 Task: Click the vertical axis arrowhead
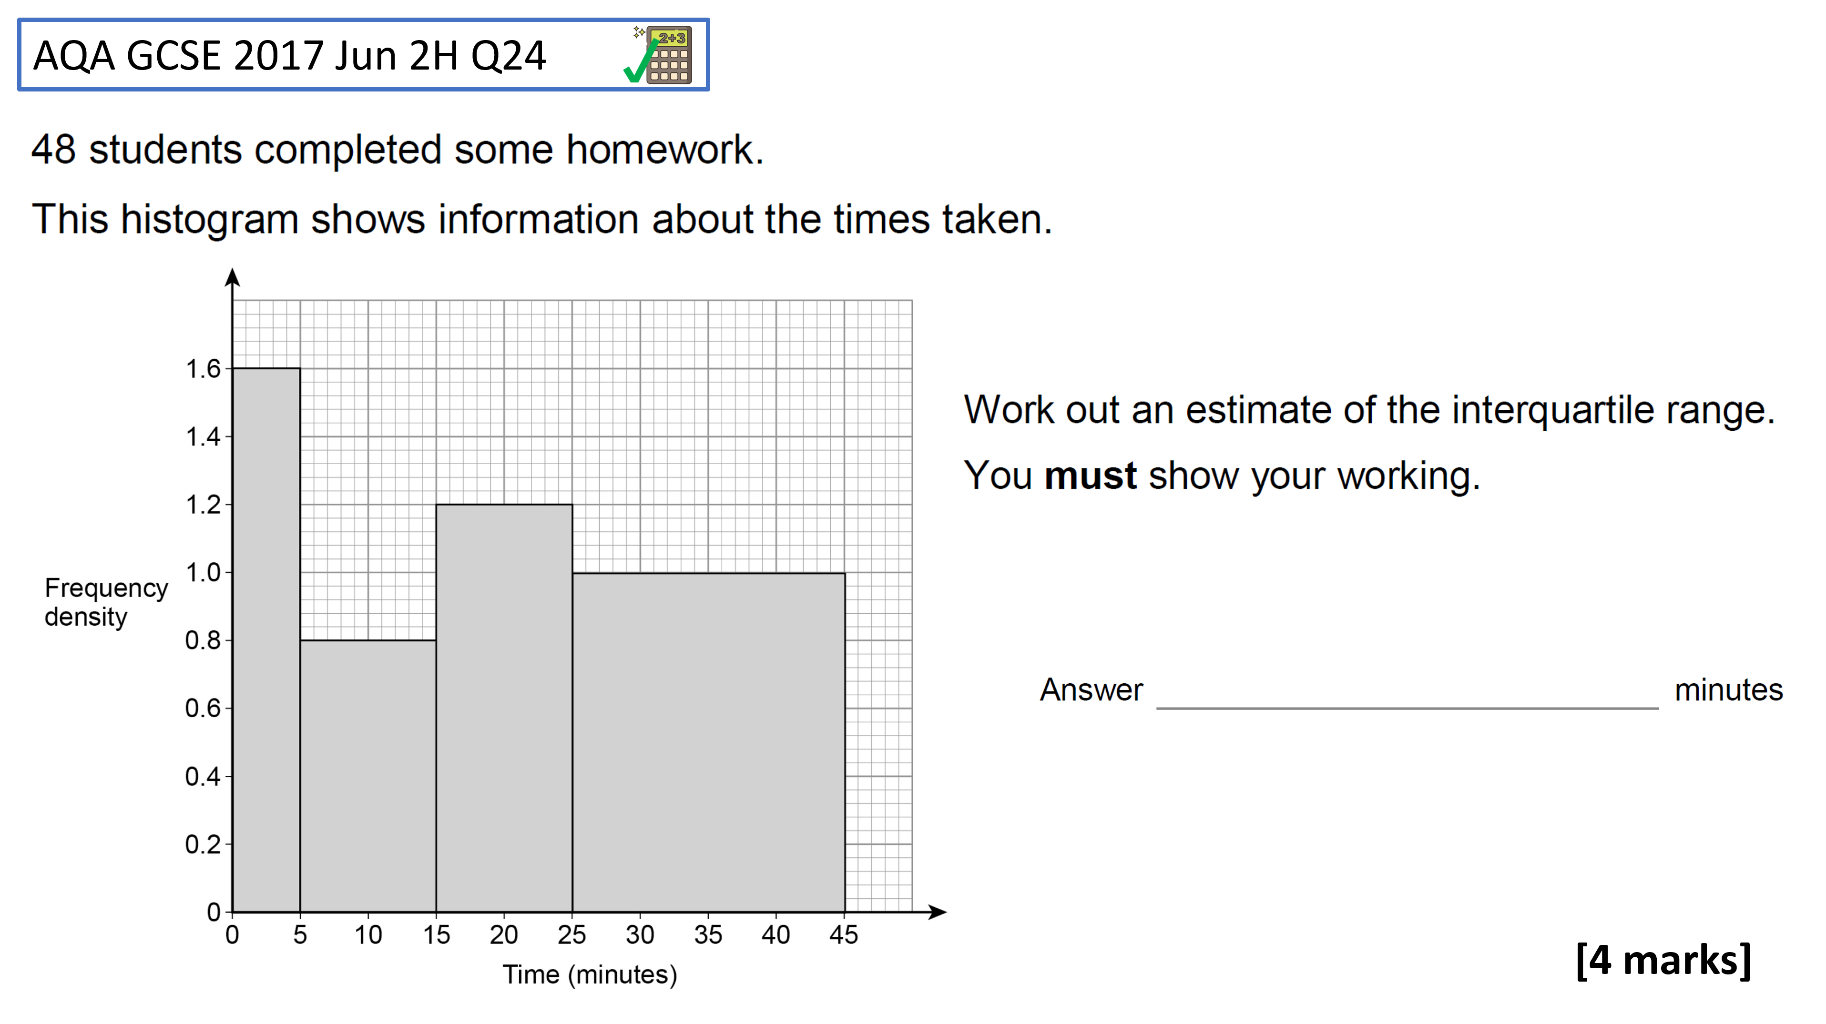(233, 277)
